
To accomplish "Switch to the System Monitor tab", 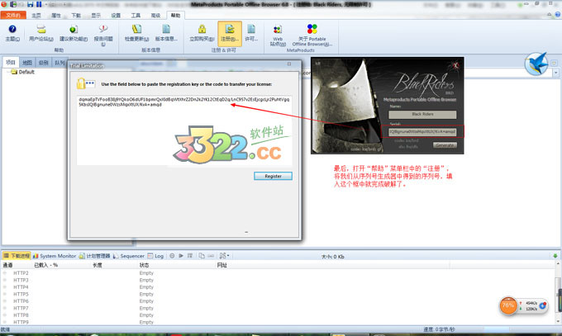I will (x=55, y=256).
